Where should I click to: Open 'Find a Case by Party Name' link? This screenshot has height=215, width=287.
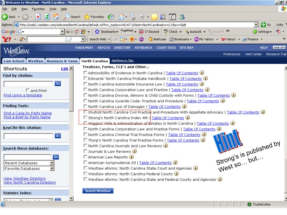tap(28, 113)
